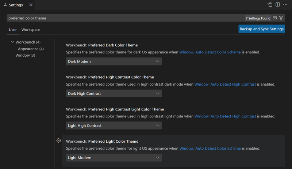Viewport: 292px width, 169px height.
Task: Open Settings (JSON) file icon
Action: tap(270, 5)
